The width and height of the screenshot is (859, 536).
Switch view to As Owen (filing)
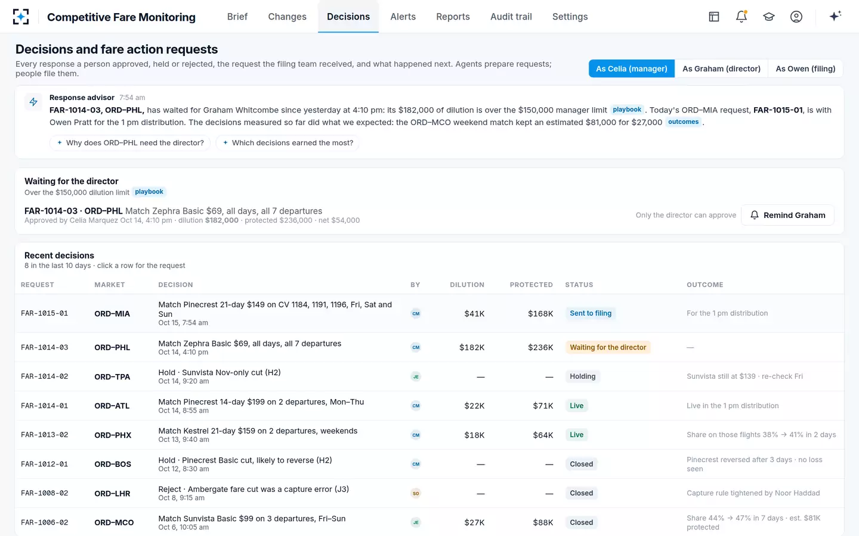(805, 68)
